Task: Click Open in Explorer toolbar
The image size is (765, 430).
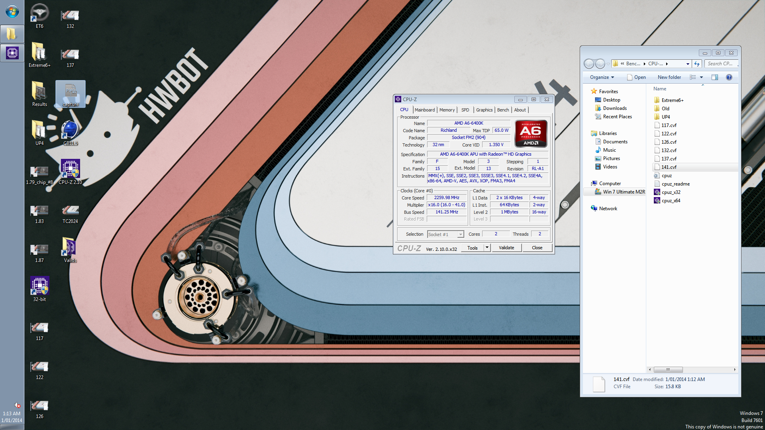Action: tap(636, 77)
